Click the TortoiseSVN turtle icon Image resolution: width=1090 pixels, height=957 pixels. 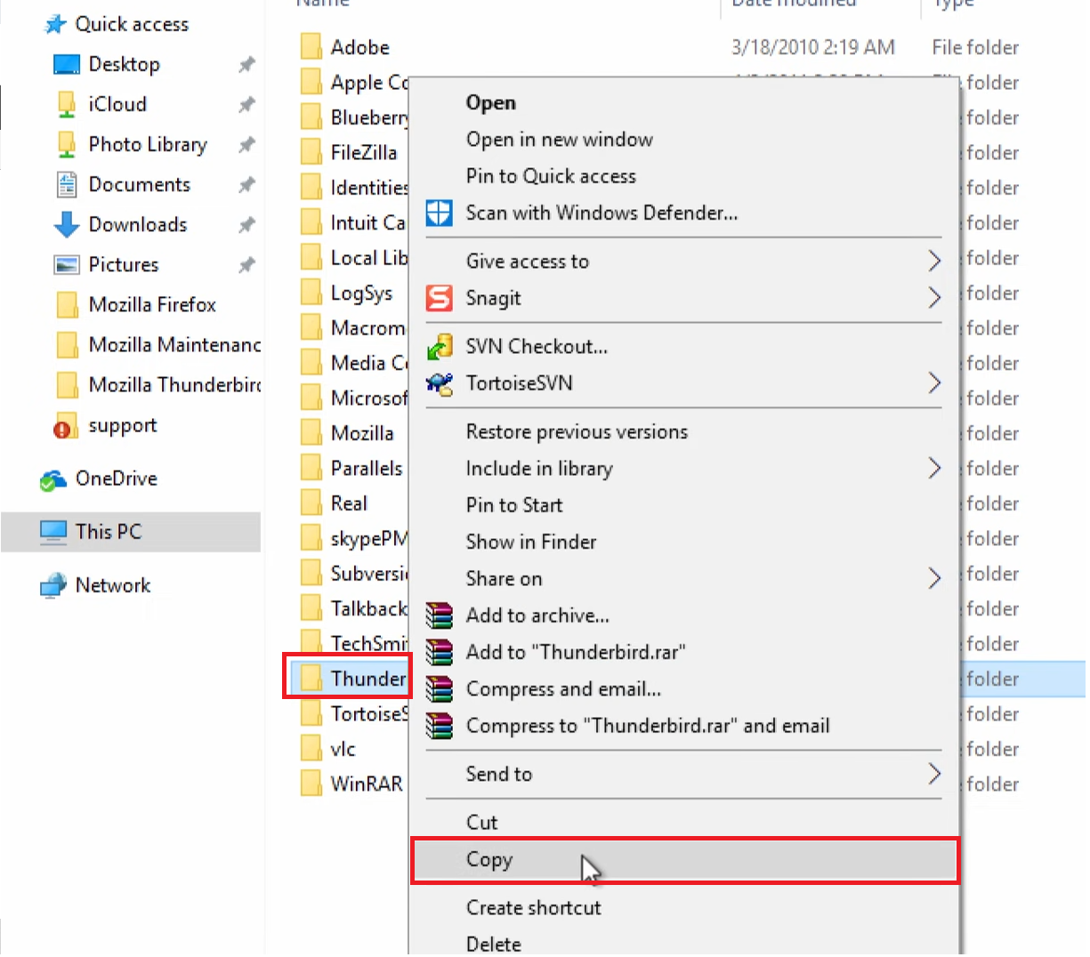(439, 383)
